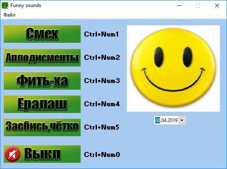The image size is (227, 169).
Task: Click the disabled maximize window button
Action: (198, 5)
